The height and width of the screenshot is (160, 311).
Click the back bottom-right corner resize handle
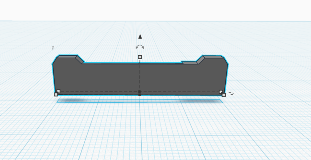click(x=221, y=92)
